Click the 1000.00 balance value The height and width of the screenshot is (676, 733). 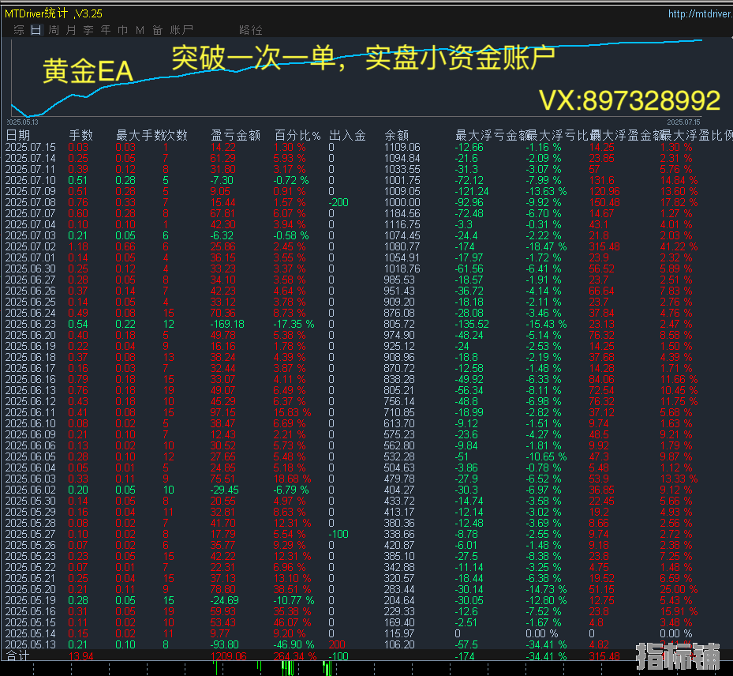click(402, 203)
